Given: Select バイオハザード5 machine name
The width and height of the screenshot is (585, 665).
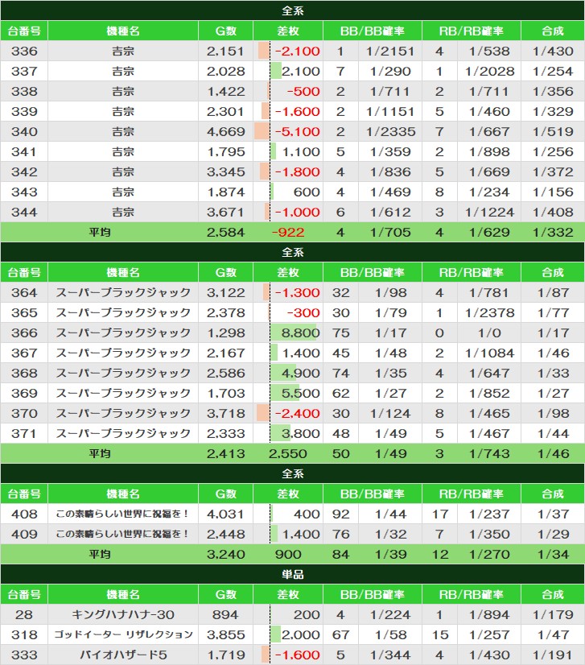Looking at the screenshot, I should coord(123,655).
